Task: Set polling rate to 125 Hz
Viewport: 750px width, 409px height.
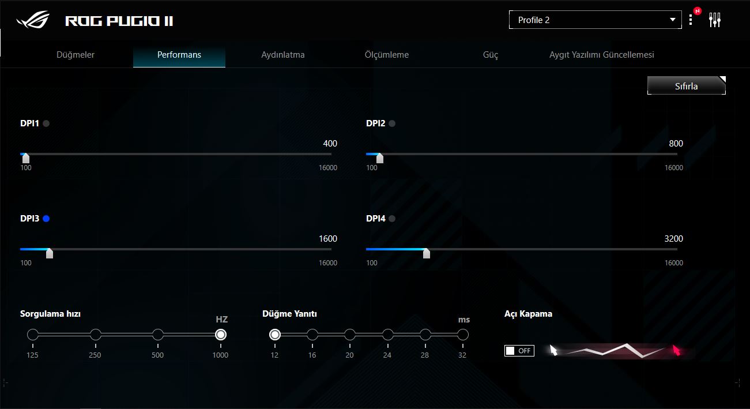Action: click(x=33, y=335)
